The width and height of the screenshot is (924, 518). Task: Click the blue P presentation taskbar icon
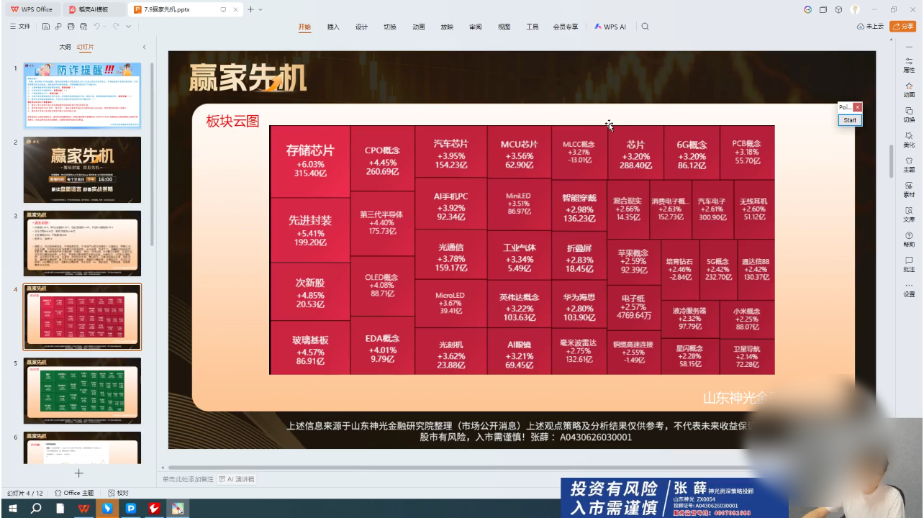tap(131, 509)
